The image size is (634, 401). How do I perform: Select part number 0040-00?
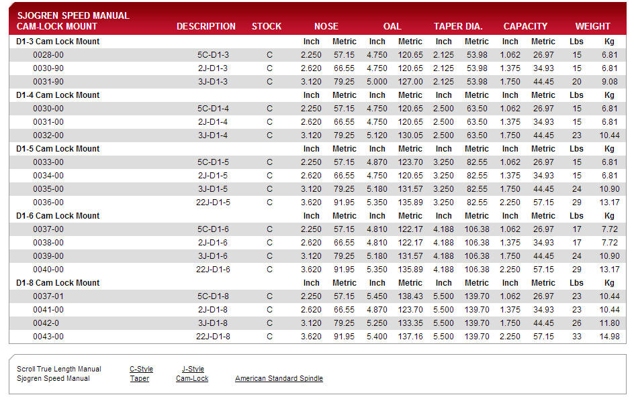click(x=48, y=270)
